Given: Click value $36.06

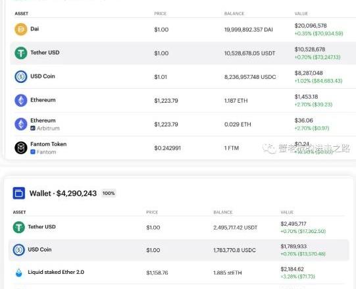Looking at the screenshot, I should [303, 120].
